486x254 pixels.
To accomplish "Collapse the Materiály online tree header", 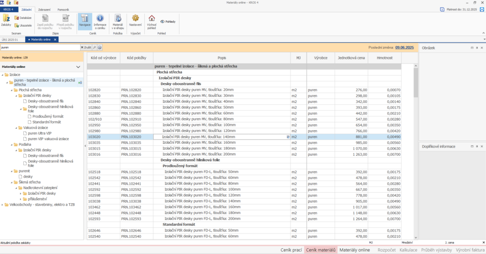I will pyautogui.click(x=78, y=66).
